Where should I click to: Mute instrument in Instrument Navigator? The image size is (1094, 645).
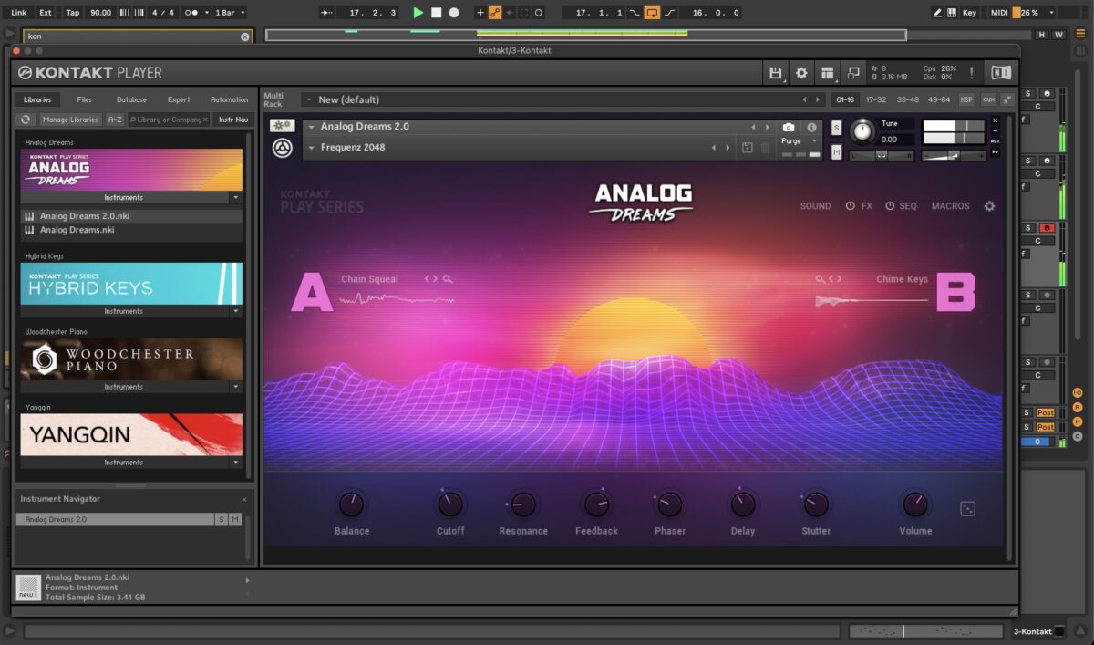[x=235, y=519]
